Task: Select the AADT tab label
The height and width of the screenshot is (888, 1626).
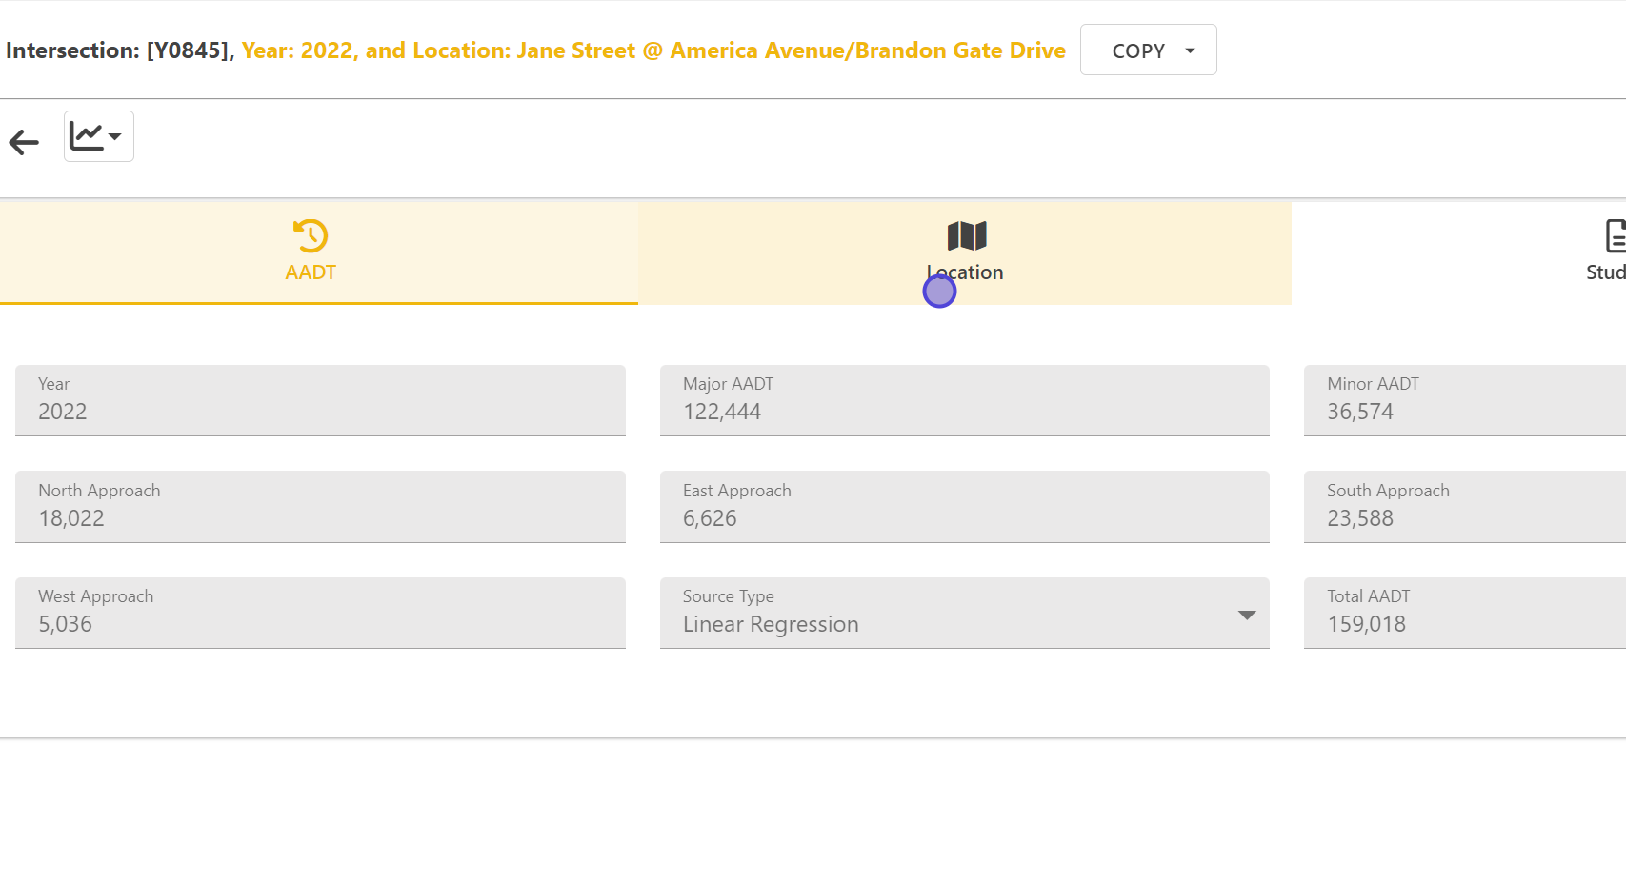Action: pos(311,272)
